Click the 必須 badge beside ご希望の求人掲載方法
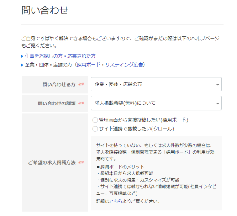237x216 pixels. tap(81, 163)
